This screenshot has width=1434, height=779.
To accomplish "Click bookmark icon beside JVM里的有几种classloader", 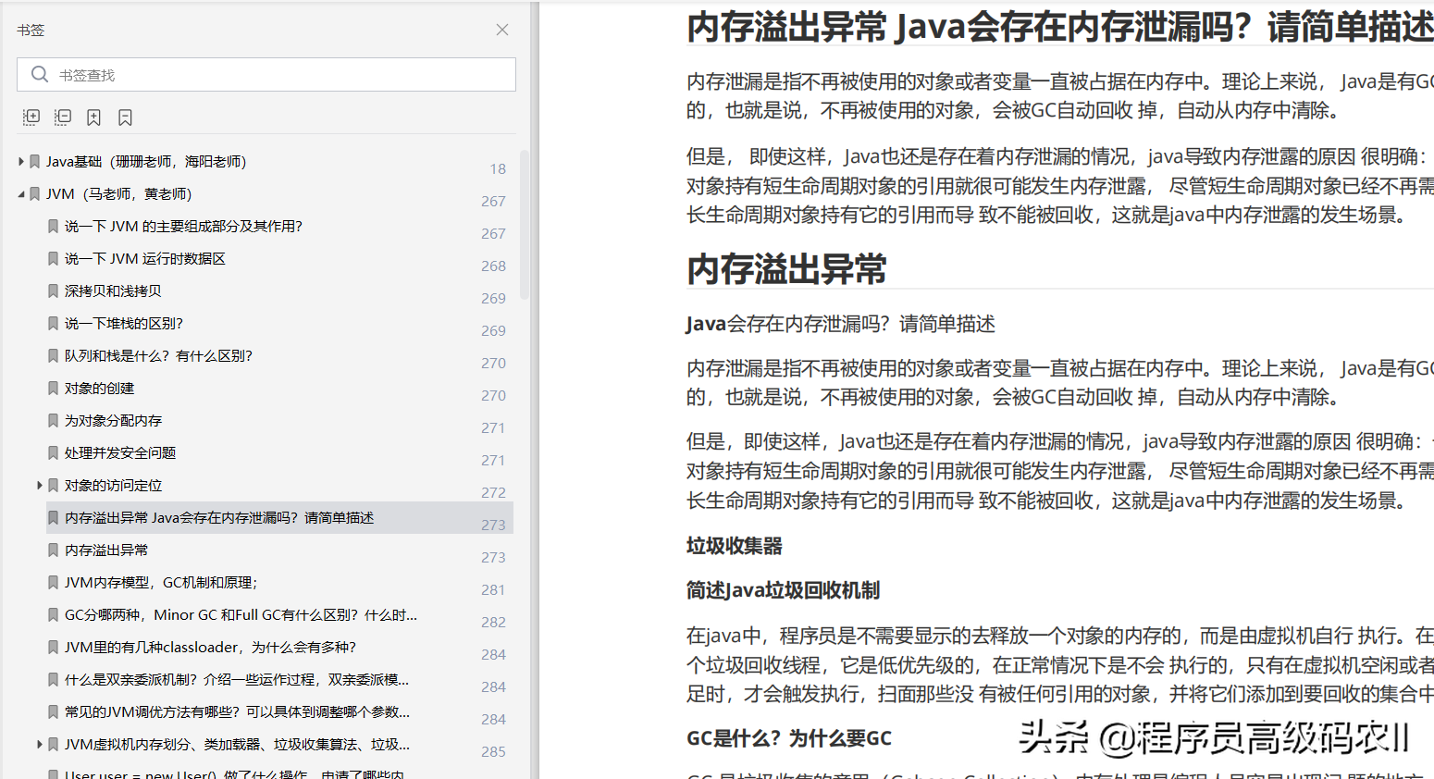I will [53, 647].
